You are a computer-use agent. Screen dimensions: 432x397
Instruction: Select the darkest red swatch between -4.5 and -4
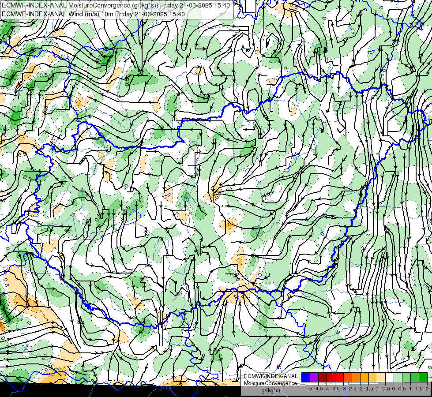coord(323,378)
